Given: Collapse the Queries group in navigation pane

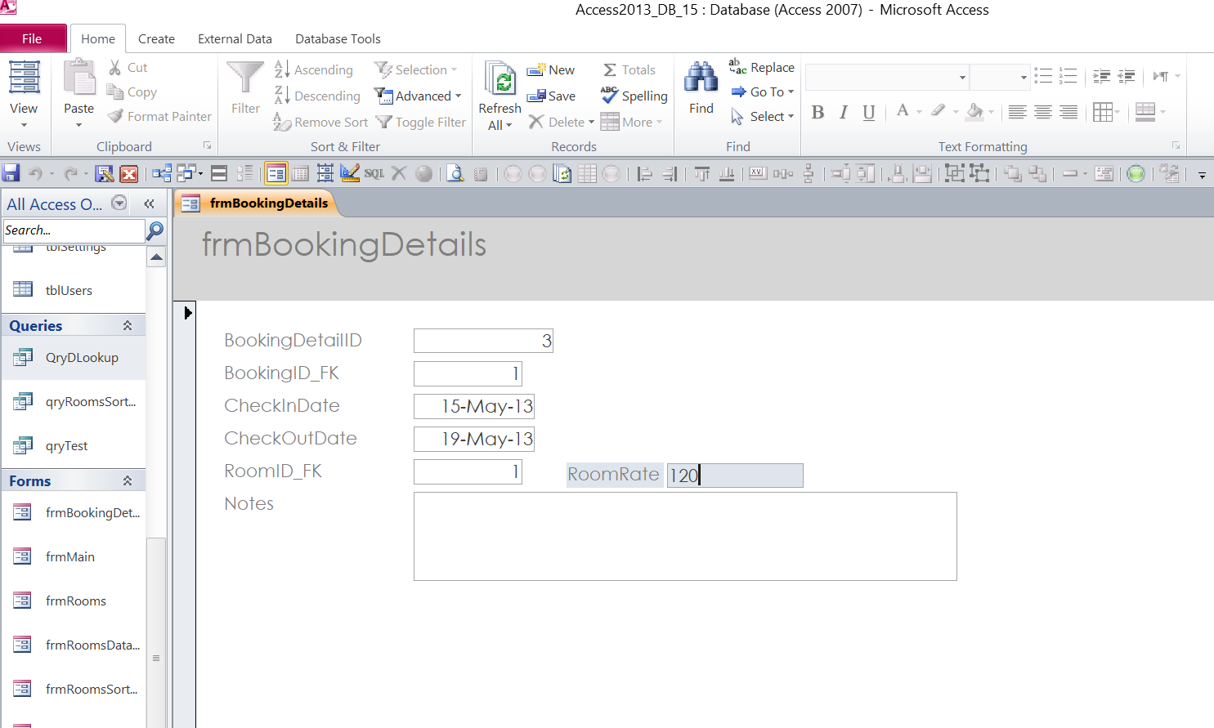Looking at the screenshot, I should [128, 325].
